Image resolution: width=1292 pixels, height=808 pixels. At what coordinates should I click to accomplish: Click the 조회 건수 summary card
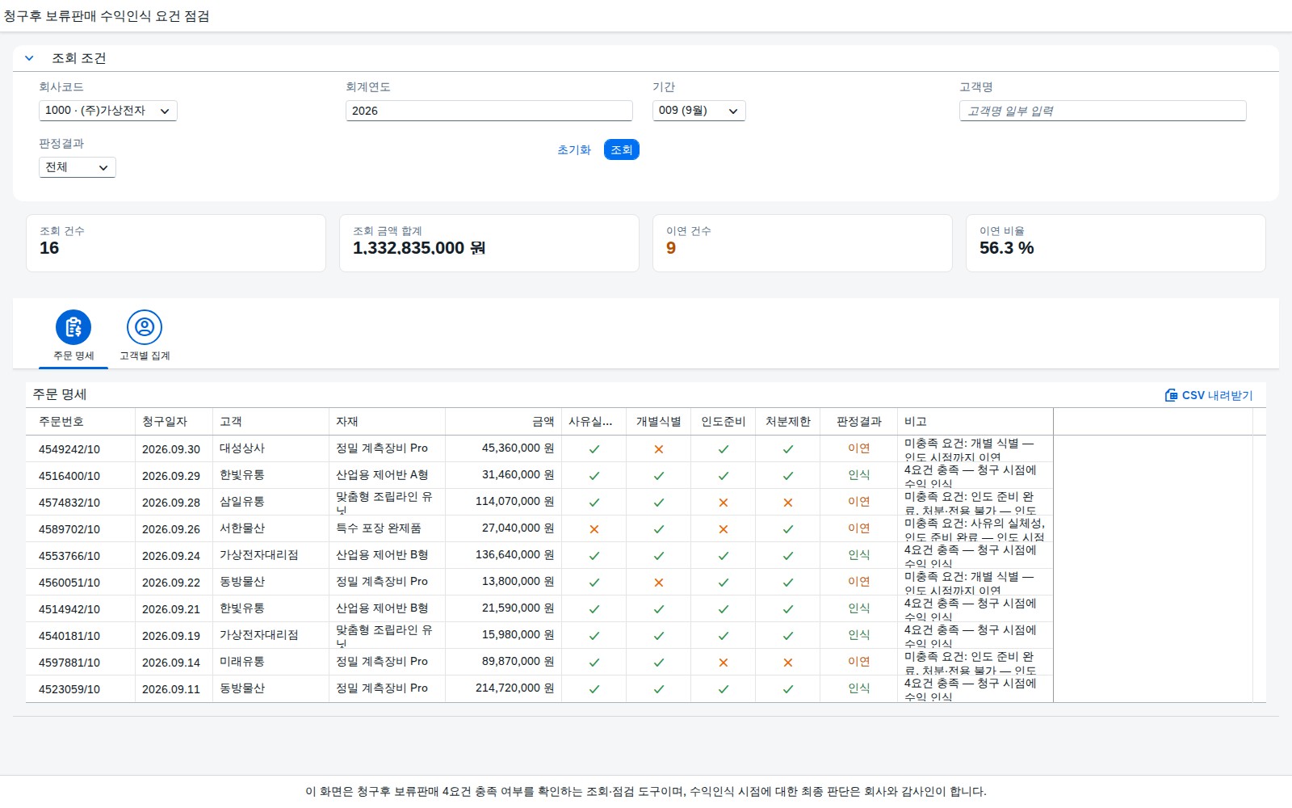pyautogui.click(x=176, y=243)
